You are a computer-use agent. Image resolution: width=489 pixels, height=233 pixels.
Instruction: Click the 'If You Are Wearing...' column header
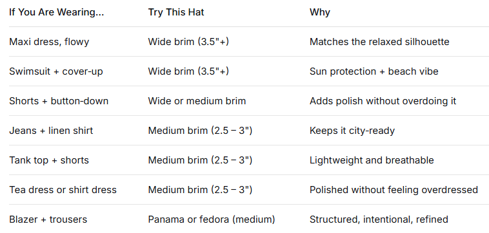56,12
